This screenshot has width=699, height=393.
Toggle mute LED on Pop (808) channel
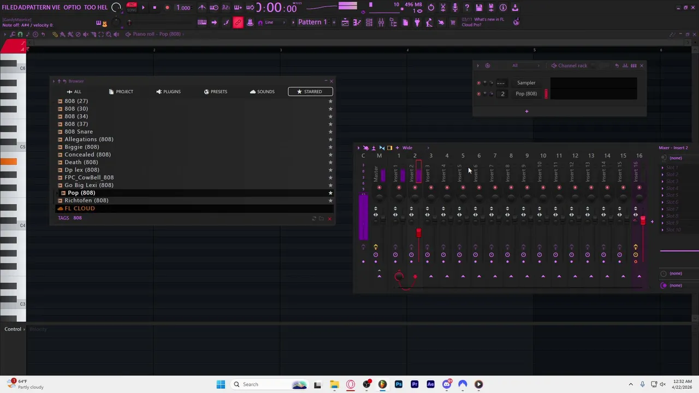[x=479, y=94]
